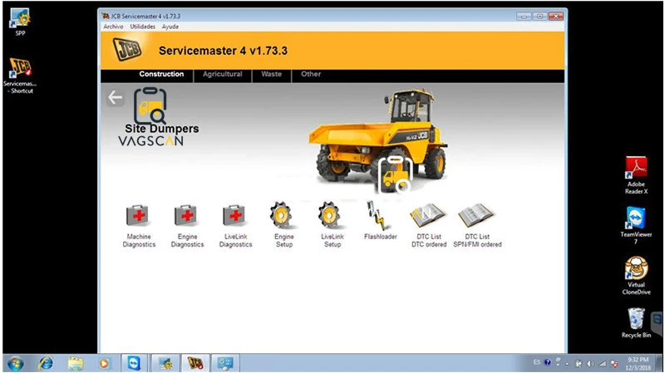Screen dimensions: 665x373
Task: Open the Archivo menu
Action: pyautogui.click(x=113, y=27)
